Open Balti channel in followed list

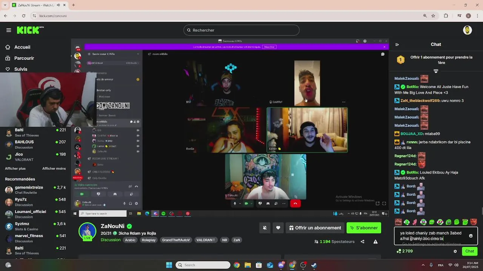coord(35,132)
